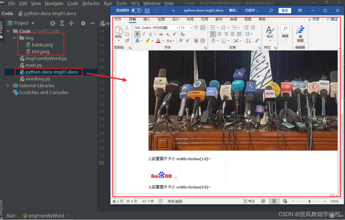Click the Share (共享) button in Word

point(314,19)
